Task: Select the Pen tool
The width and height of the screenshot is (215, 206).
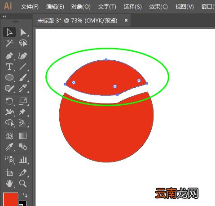Action: pos(9,56)
